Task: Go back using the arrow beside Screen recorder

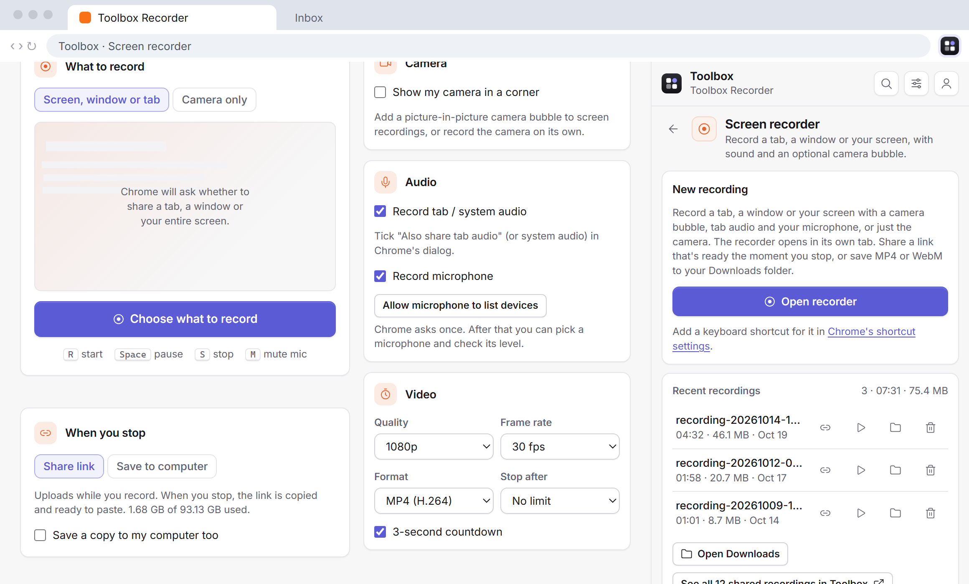Action: click(x=673, y=129)
